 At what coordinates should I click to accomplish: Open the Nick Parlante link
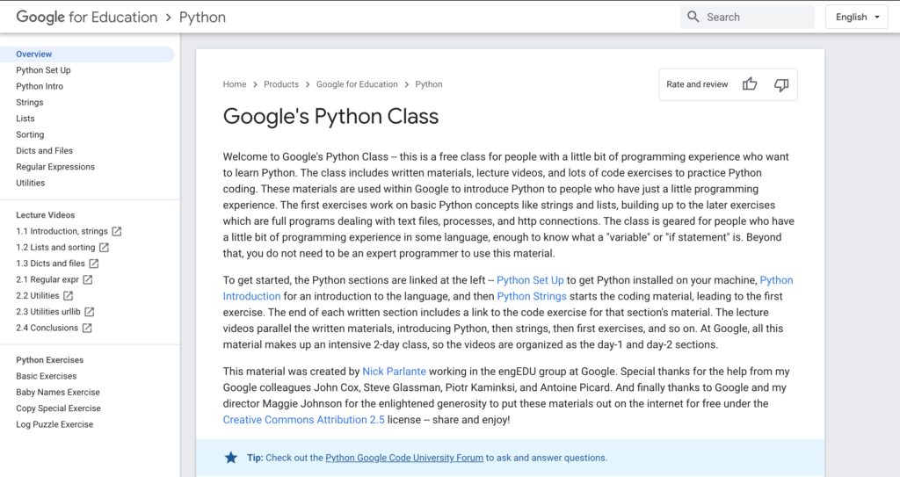(395, 372)
